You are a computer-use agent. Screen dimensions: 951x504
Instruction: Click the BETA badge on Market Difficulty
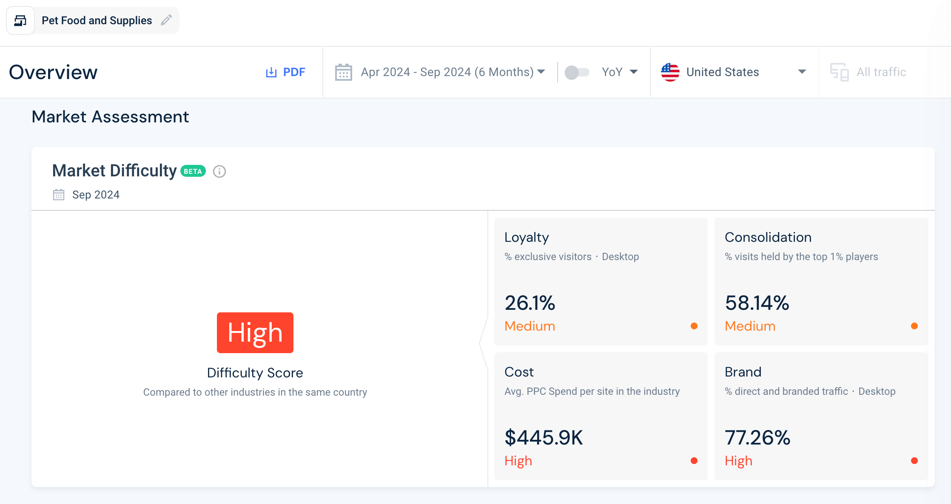pos(192,171)
